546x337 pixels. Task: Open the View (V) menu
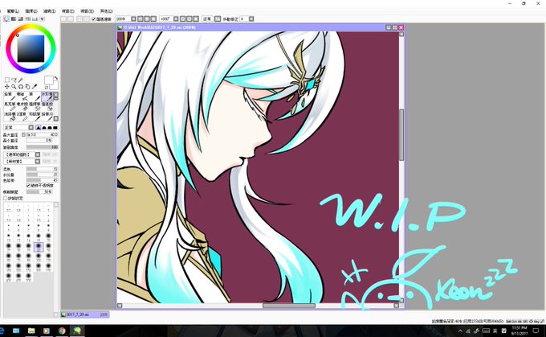[x=68, y=11]
